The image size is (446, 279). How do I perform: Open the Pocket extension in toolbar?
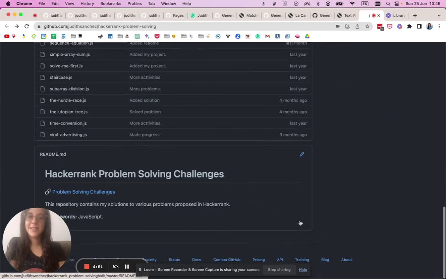pos(390,26)
